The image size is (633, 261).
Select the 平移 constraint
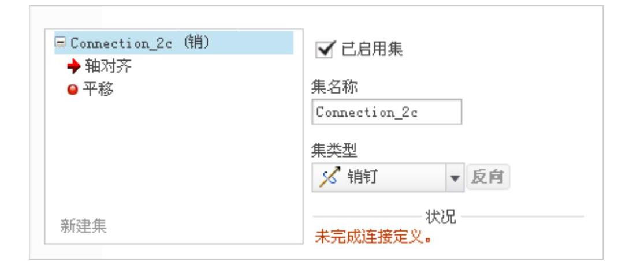point(98,89)
